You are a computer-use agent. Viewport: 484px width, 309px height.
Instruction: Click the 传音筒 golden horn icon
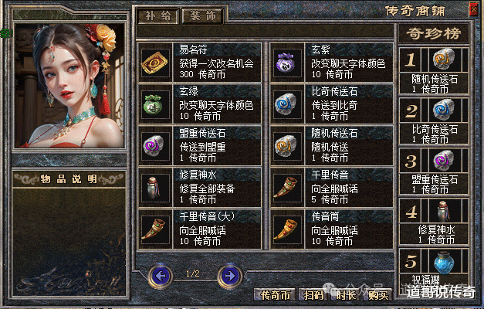(x=286, y=229)
